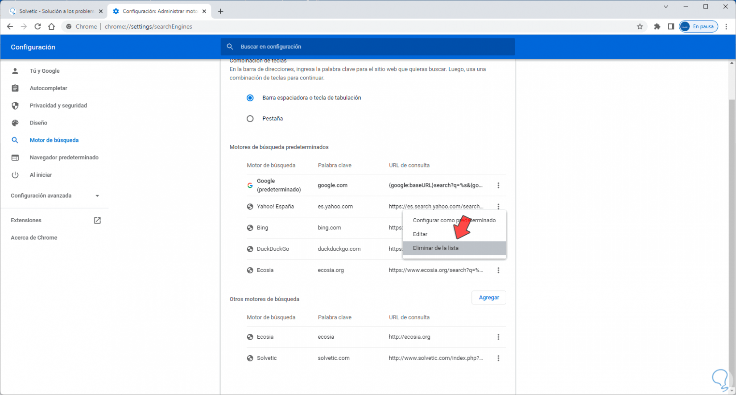
Task: Click the es.yahoo.com keyword
Action: 335,207
